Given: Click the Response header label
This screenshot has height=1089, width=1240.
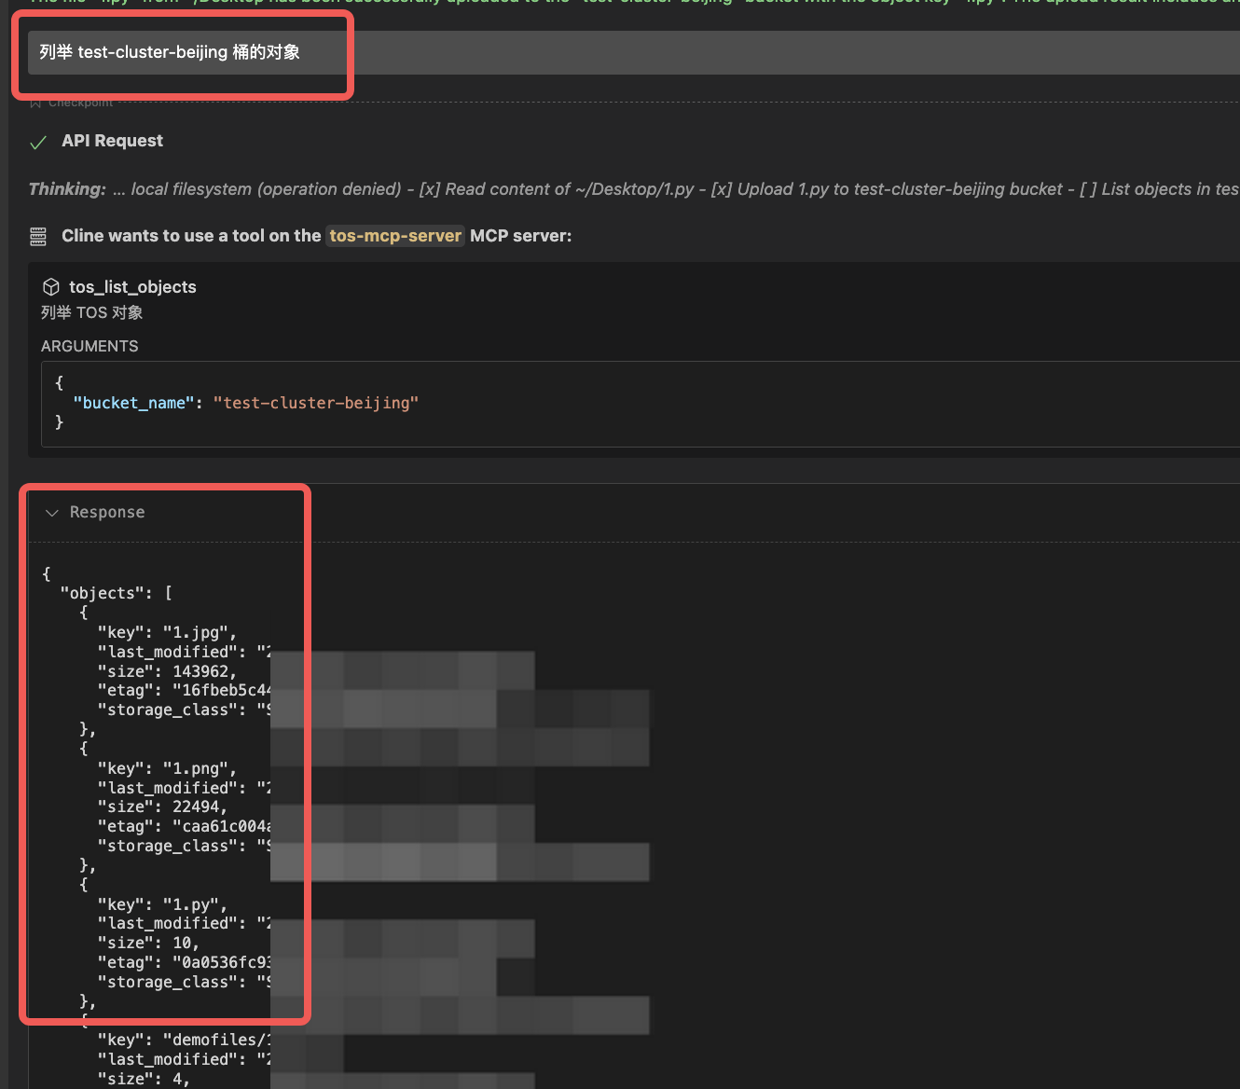Looking at the screenshot, I should [x=107, y=513].
